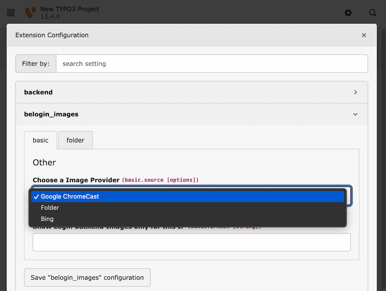This screenshot has width=386, height=291.
Task: Click the IP mask text field
Action: coord(191,242)
